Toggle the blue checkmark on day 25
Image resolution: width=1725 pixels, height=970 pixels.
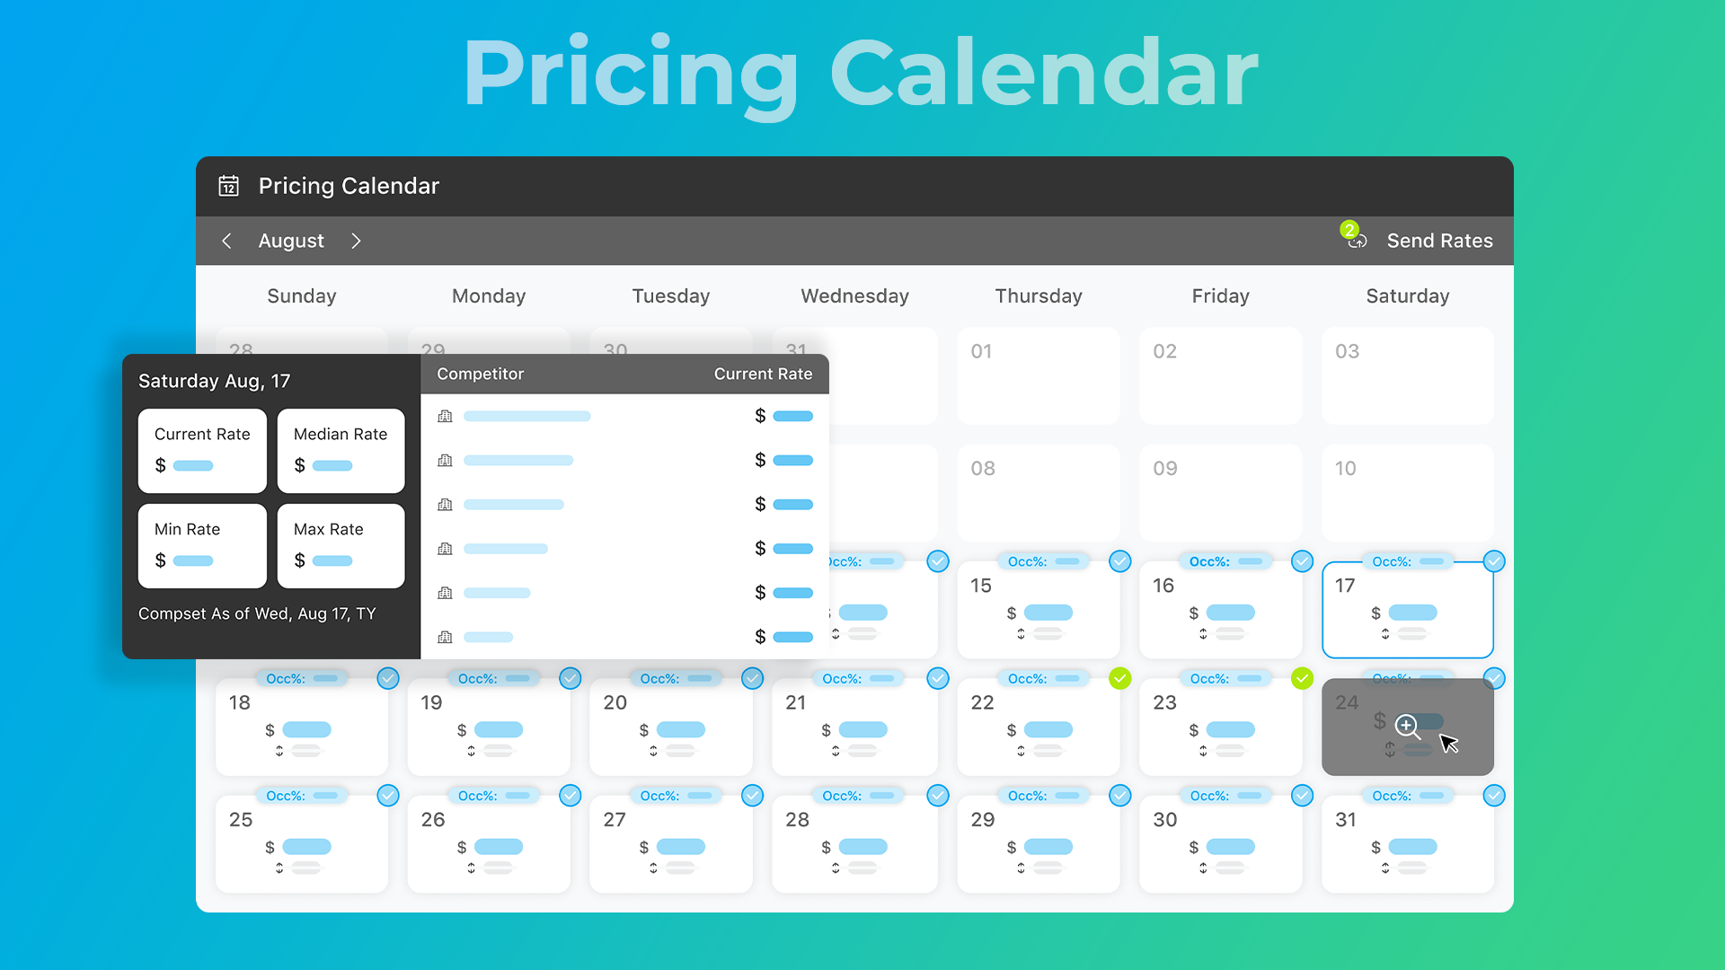pos(388,796)
